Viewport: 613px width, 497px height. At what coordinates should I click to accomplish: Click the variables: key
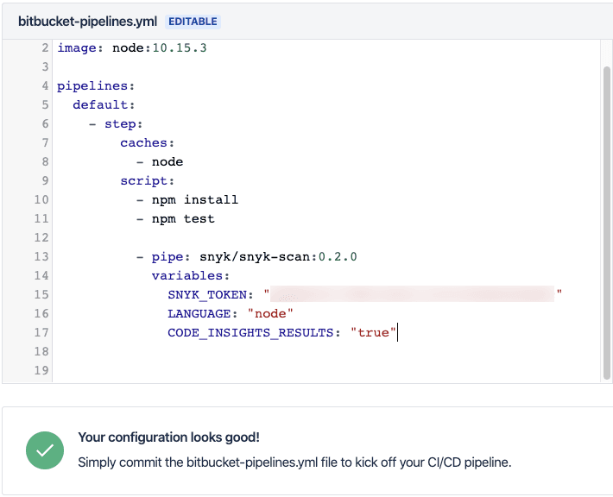191,276
